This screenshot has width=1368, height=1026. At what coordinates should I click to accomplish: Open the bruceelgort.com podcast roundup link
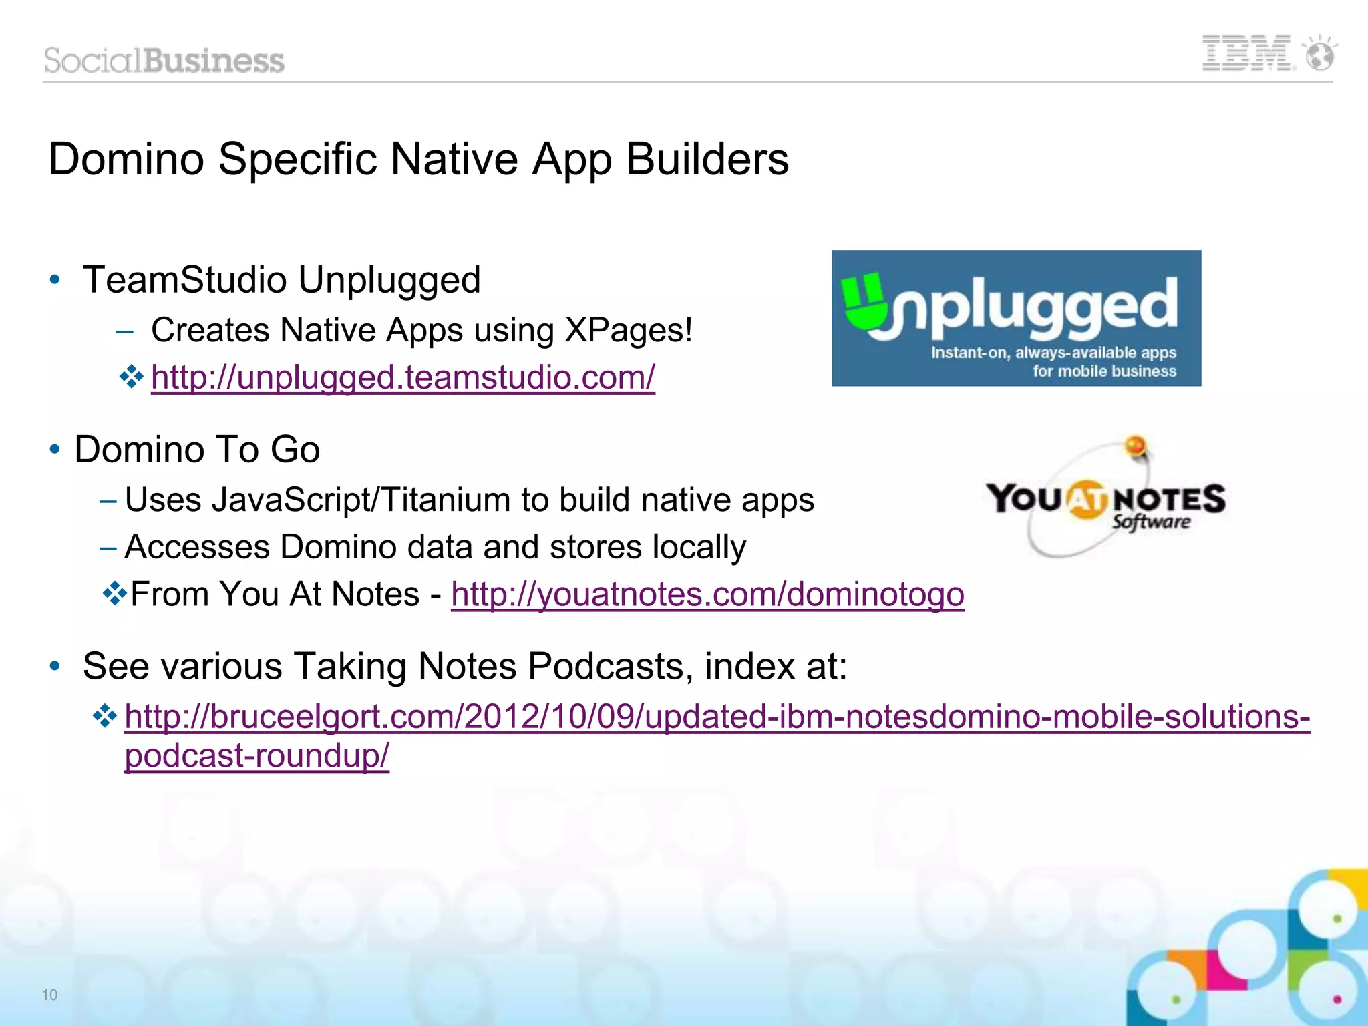[x=717, y=736]
